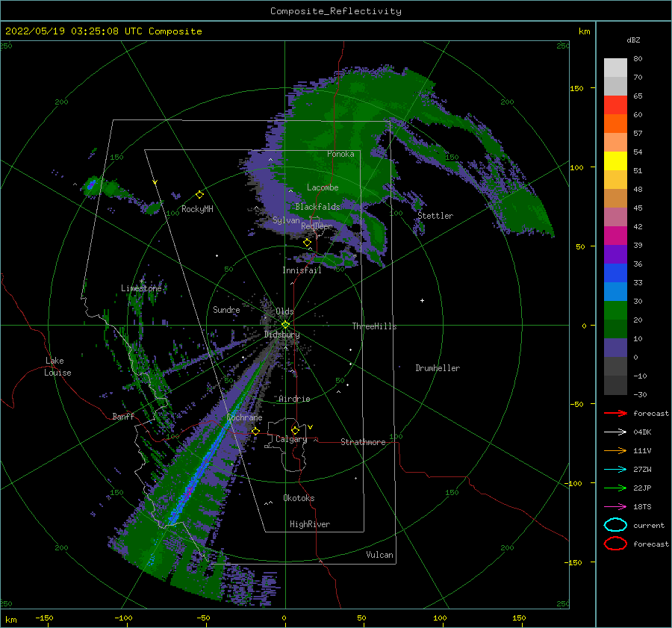Click the Stettler city label
Viewport: 672px width, 628px height.
(x=435, y=216)
